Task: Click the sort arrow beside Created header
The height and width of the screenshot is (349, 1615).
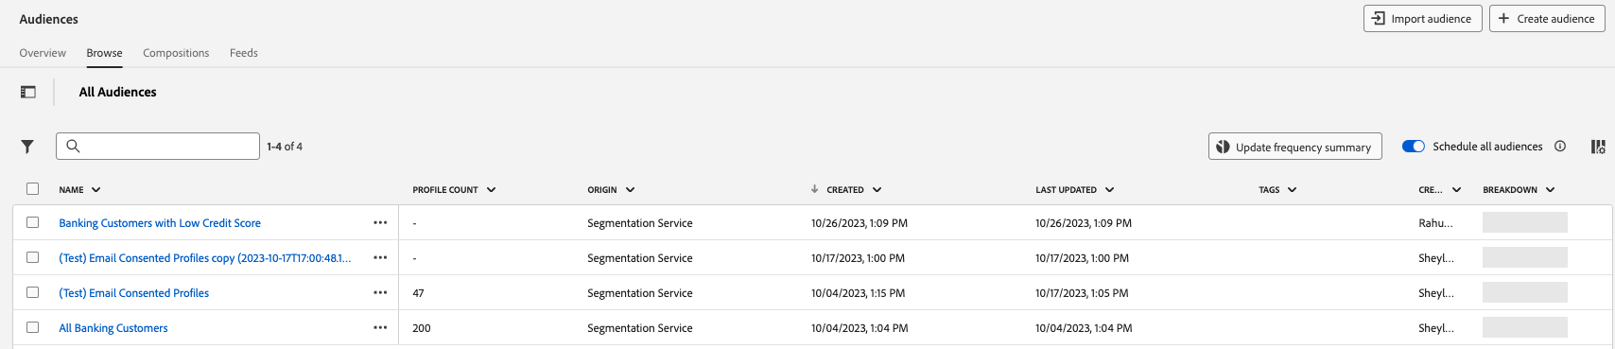Action: pyautogui.click(x=814, y=189)
